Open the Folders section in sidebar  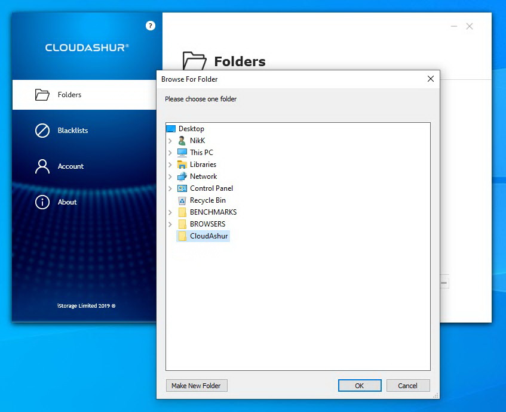(84, 95)
